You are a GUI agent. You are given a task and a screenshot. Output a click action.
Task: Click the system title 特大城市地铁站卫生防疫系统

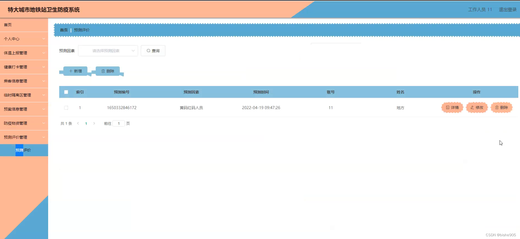(44, 10)
